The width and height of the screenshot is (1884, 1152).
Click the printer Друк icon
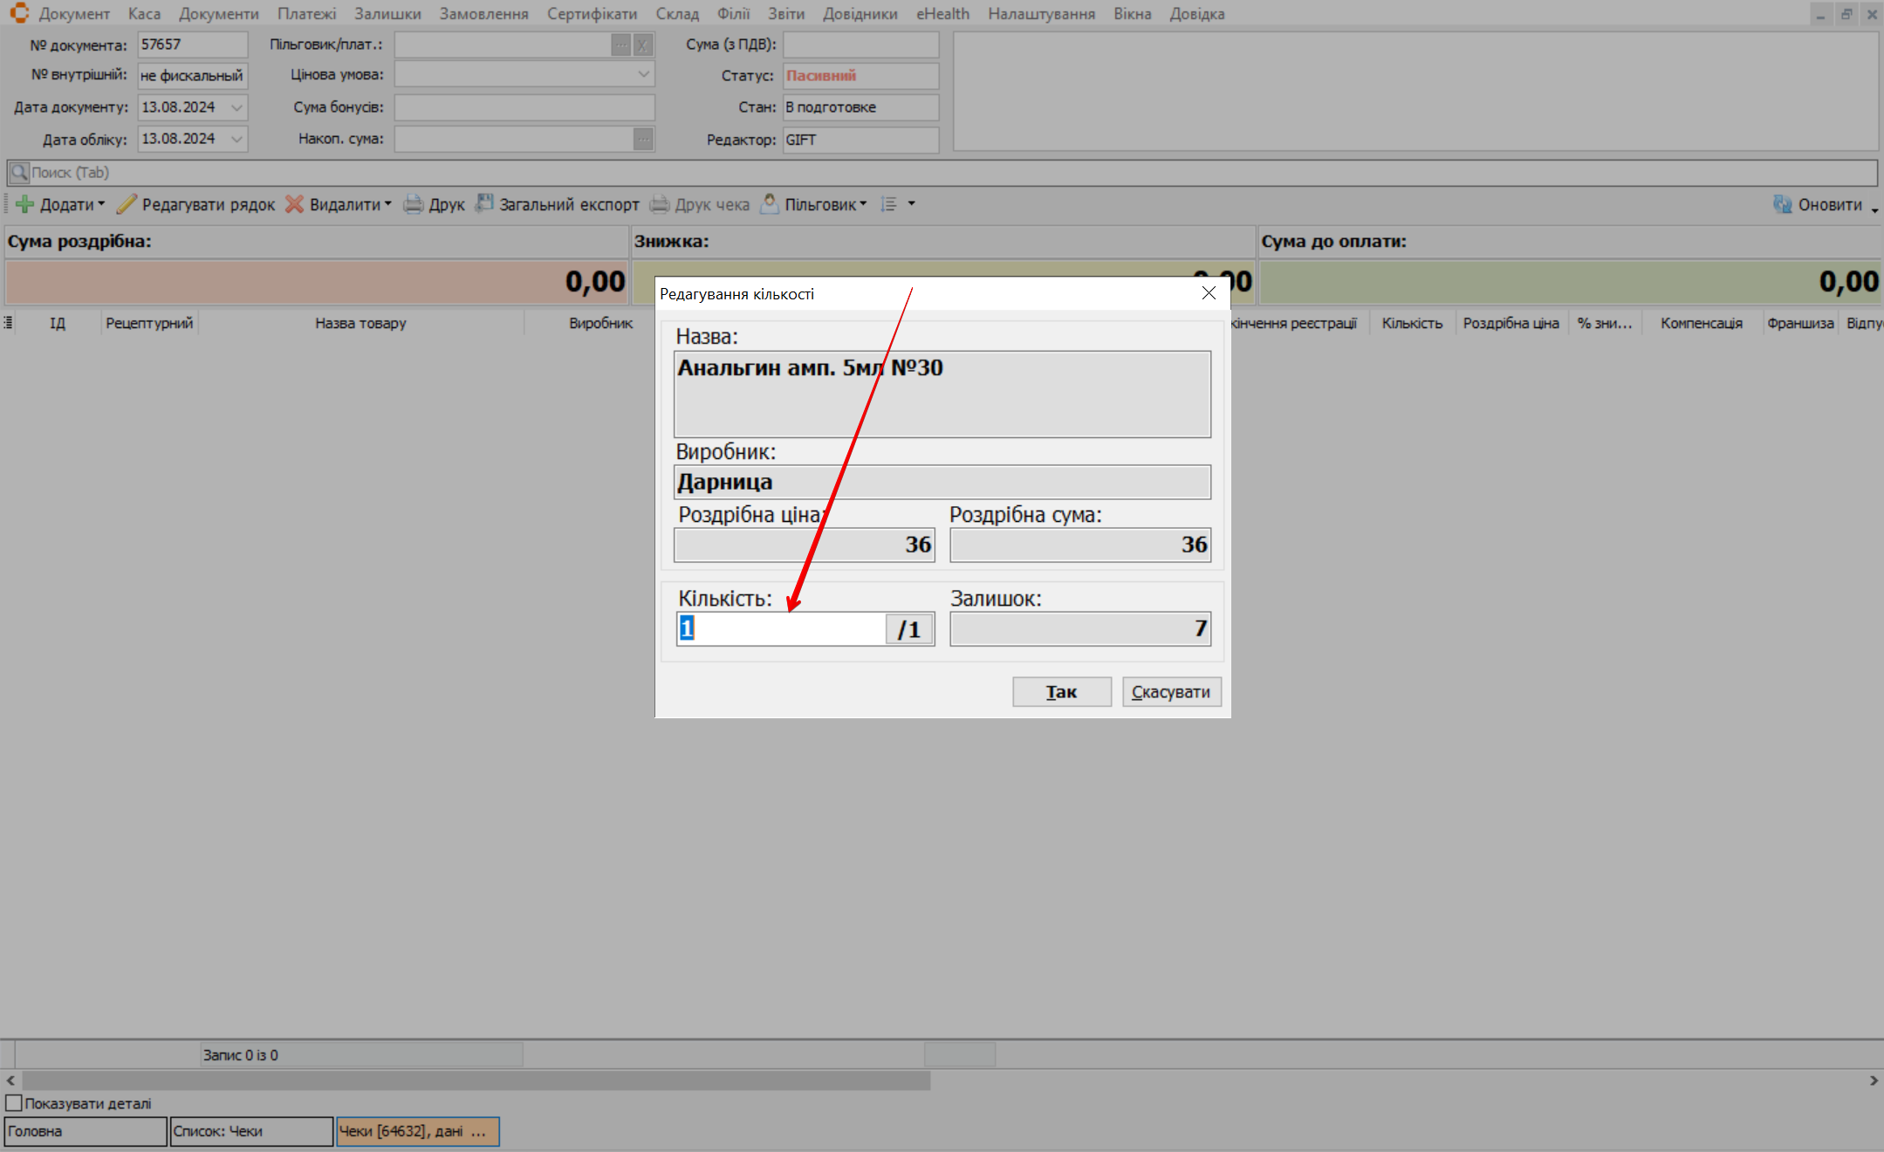[413, 204]
